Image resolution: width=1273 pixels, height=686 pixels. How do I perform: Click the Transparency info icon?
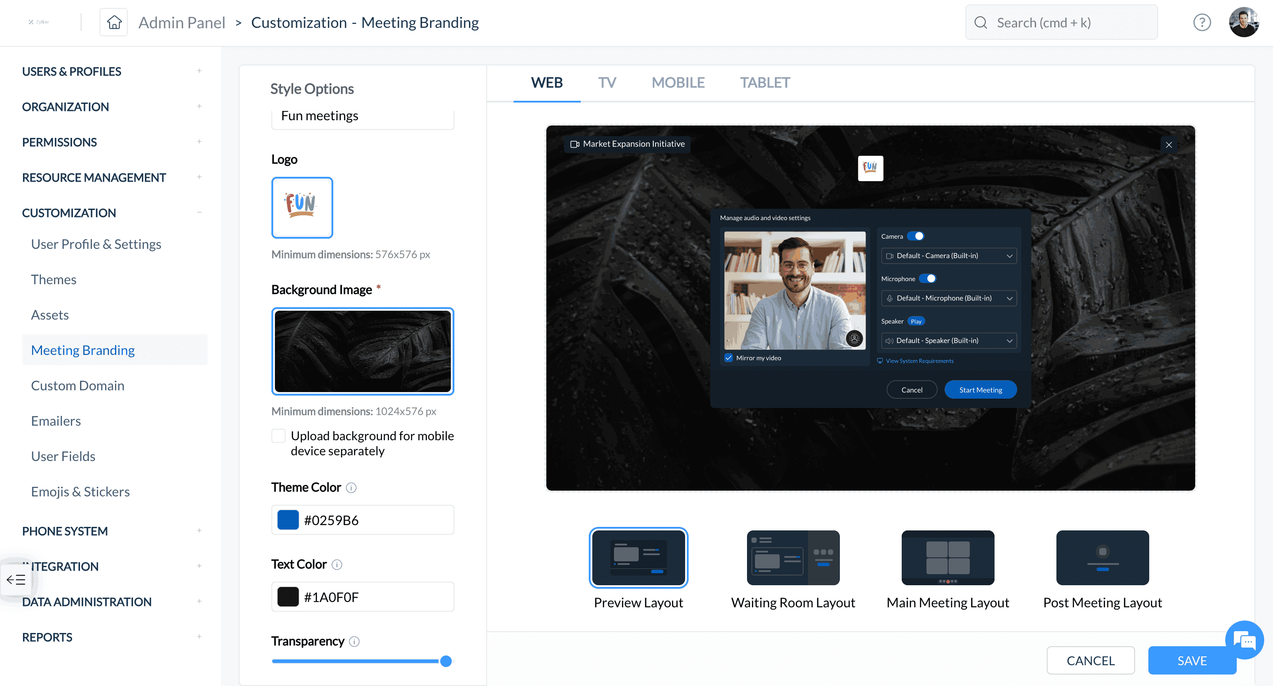pyautogui.click(x=354, y=641)
